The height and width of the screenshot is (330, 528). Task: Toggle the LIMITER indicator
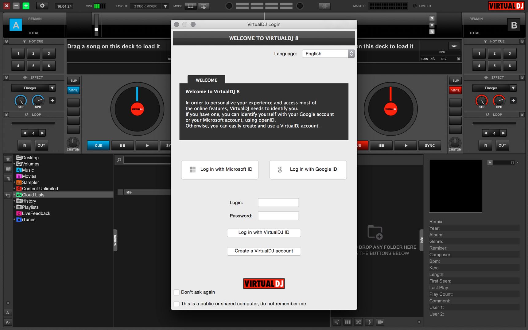click(x=415, y=6)
